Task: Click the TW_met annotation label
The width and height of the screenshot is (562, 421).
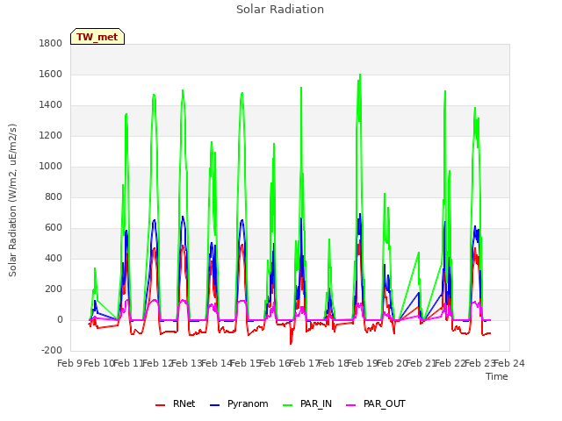Action: click(97, 37)
